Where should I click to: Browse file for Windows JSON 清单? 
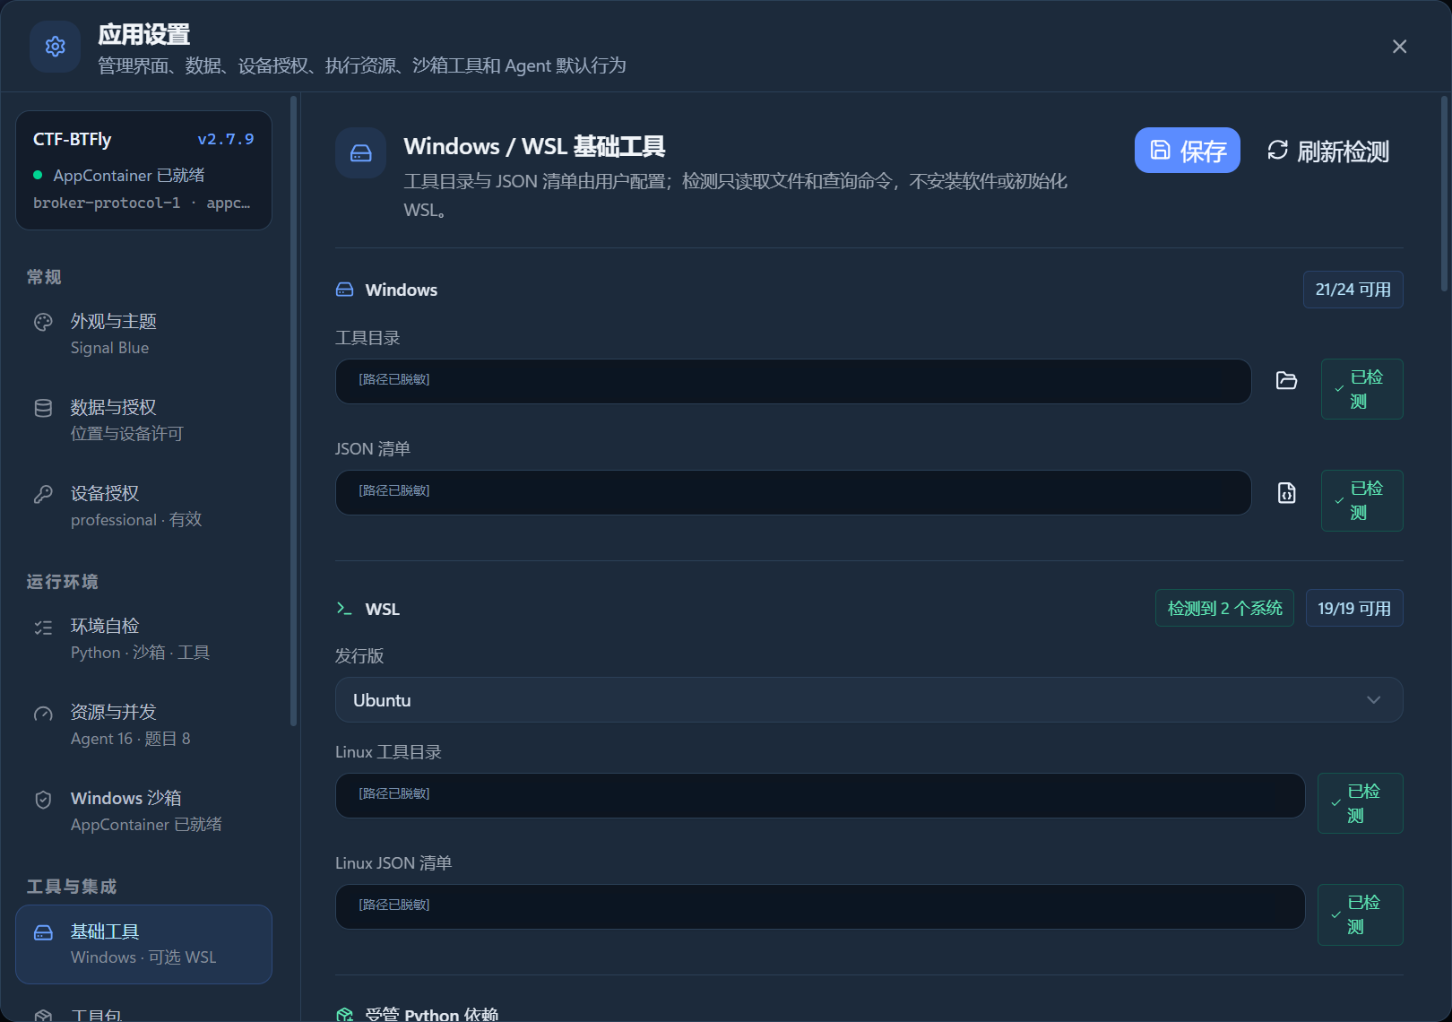[x=1286, y=492]
